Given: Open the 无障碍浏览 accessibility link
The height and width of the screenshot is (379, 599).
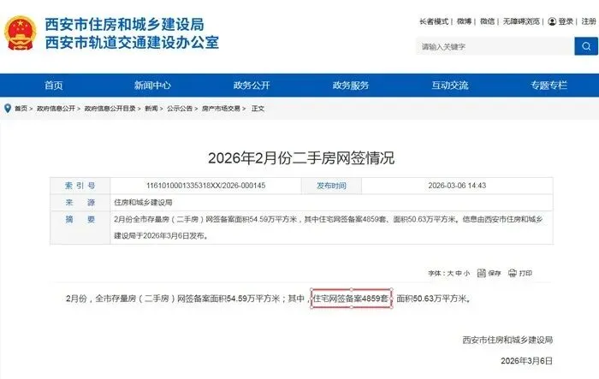Looking at the screenshot, I should click(521, 21).
